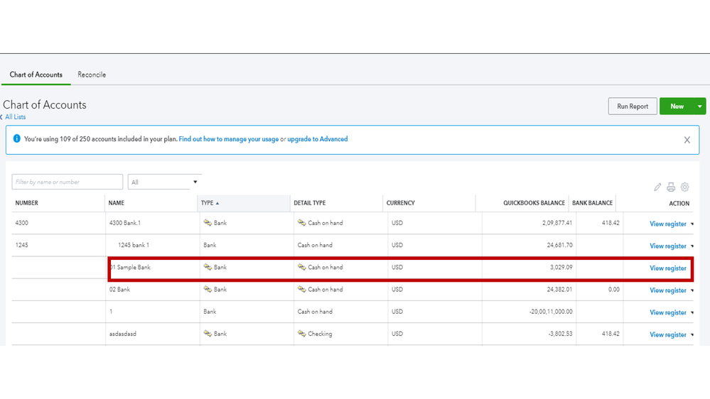Screen dimensions: 710x399
Task: Click the Filter by name or number field
Action: pos(67,182)
